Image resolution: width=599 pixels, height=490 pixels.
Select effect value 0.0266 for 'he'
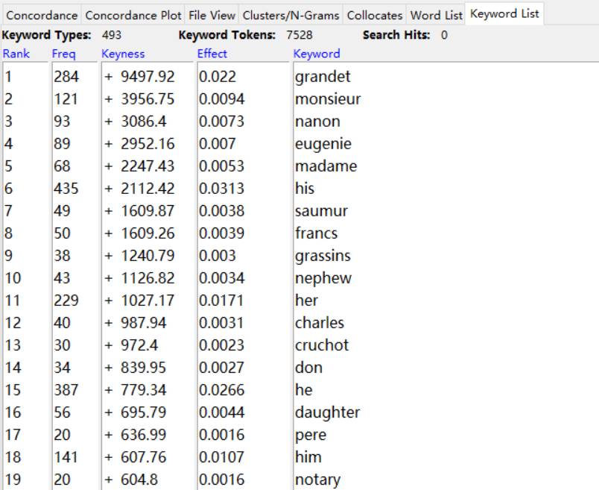pyautogui.click(x=221, y=390)
